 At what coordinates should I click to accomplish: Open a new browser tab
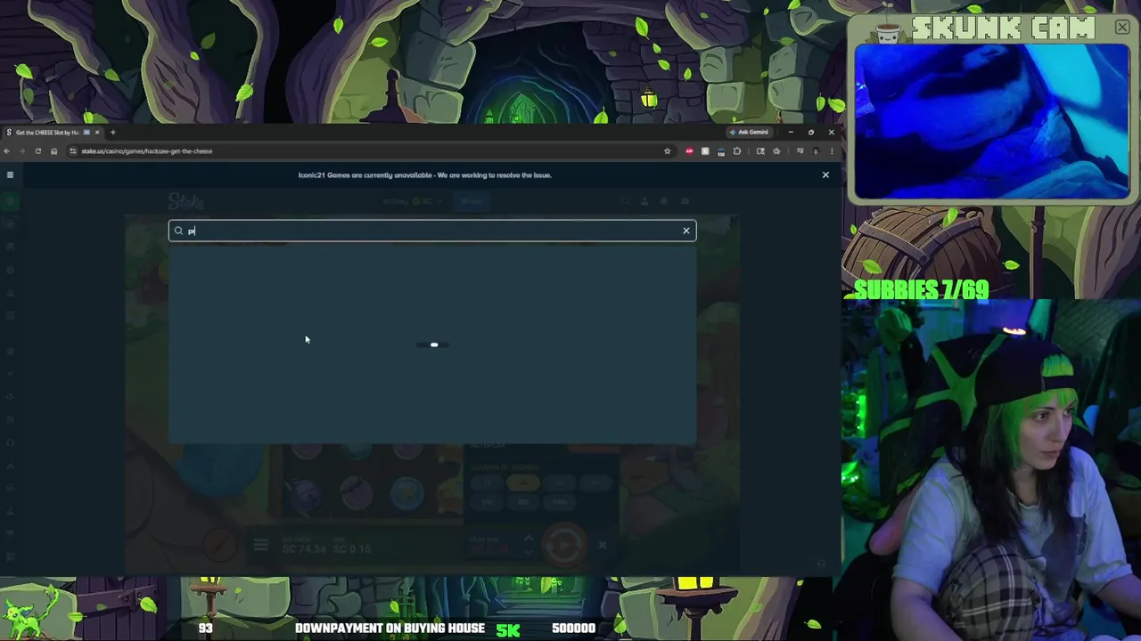pyautogui.click(x=112, y=132)
